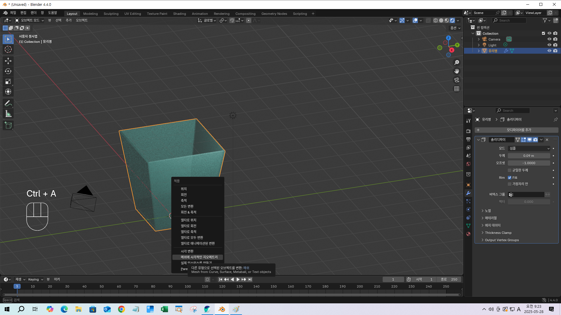
Task: Open the 모드 심플 dropdown
Action: [529, 148]
